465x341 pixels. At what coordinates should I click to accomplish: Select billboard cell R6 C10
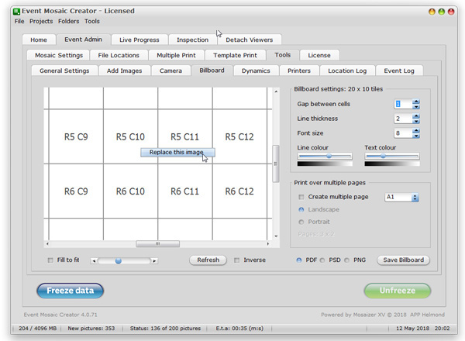130,191
